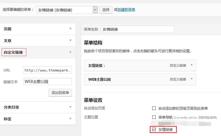Uncheck the 友情链接 theme location
Viewport: 221px width, 136px height.
pyautogui.click(x=154, y=130)
